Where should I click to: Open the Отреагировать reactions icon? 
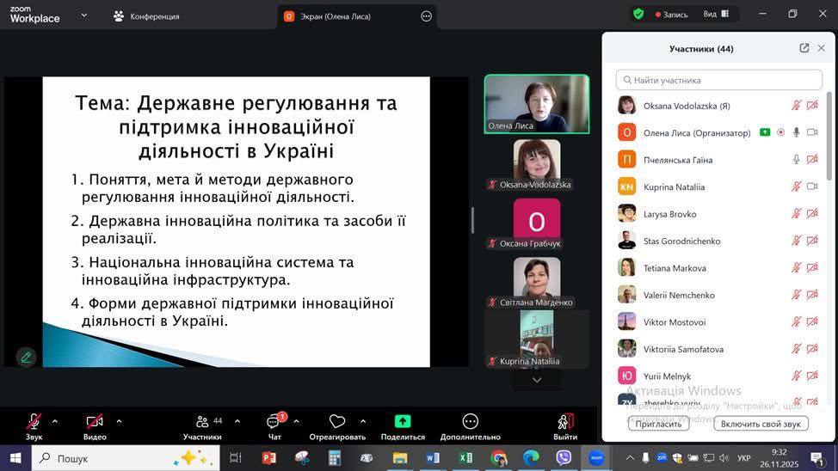tap(337, 421)
